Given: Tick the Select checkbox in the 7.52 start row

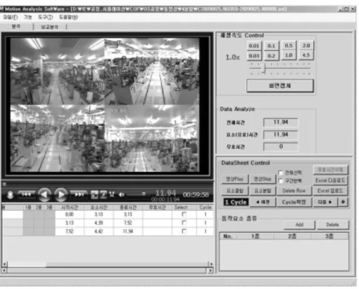Looking at the screenshot, I should (184, 231).
